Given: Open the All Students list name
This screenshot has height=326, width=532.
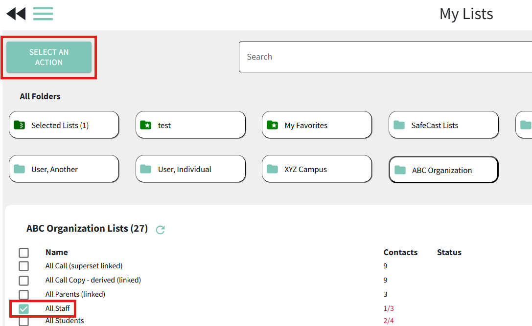Looking at the screenshot, I should point(65,321).
